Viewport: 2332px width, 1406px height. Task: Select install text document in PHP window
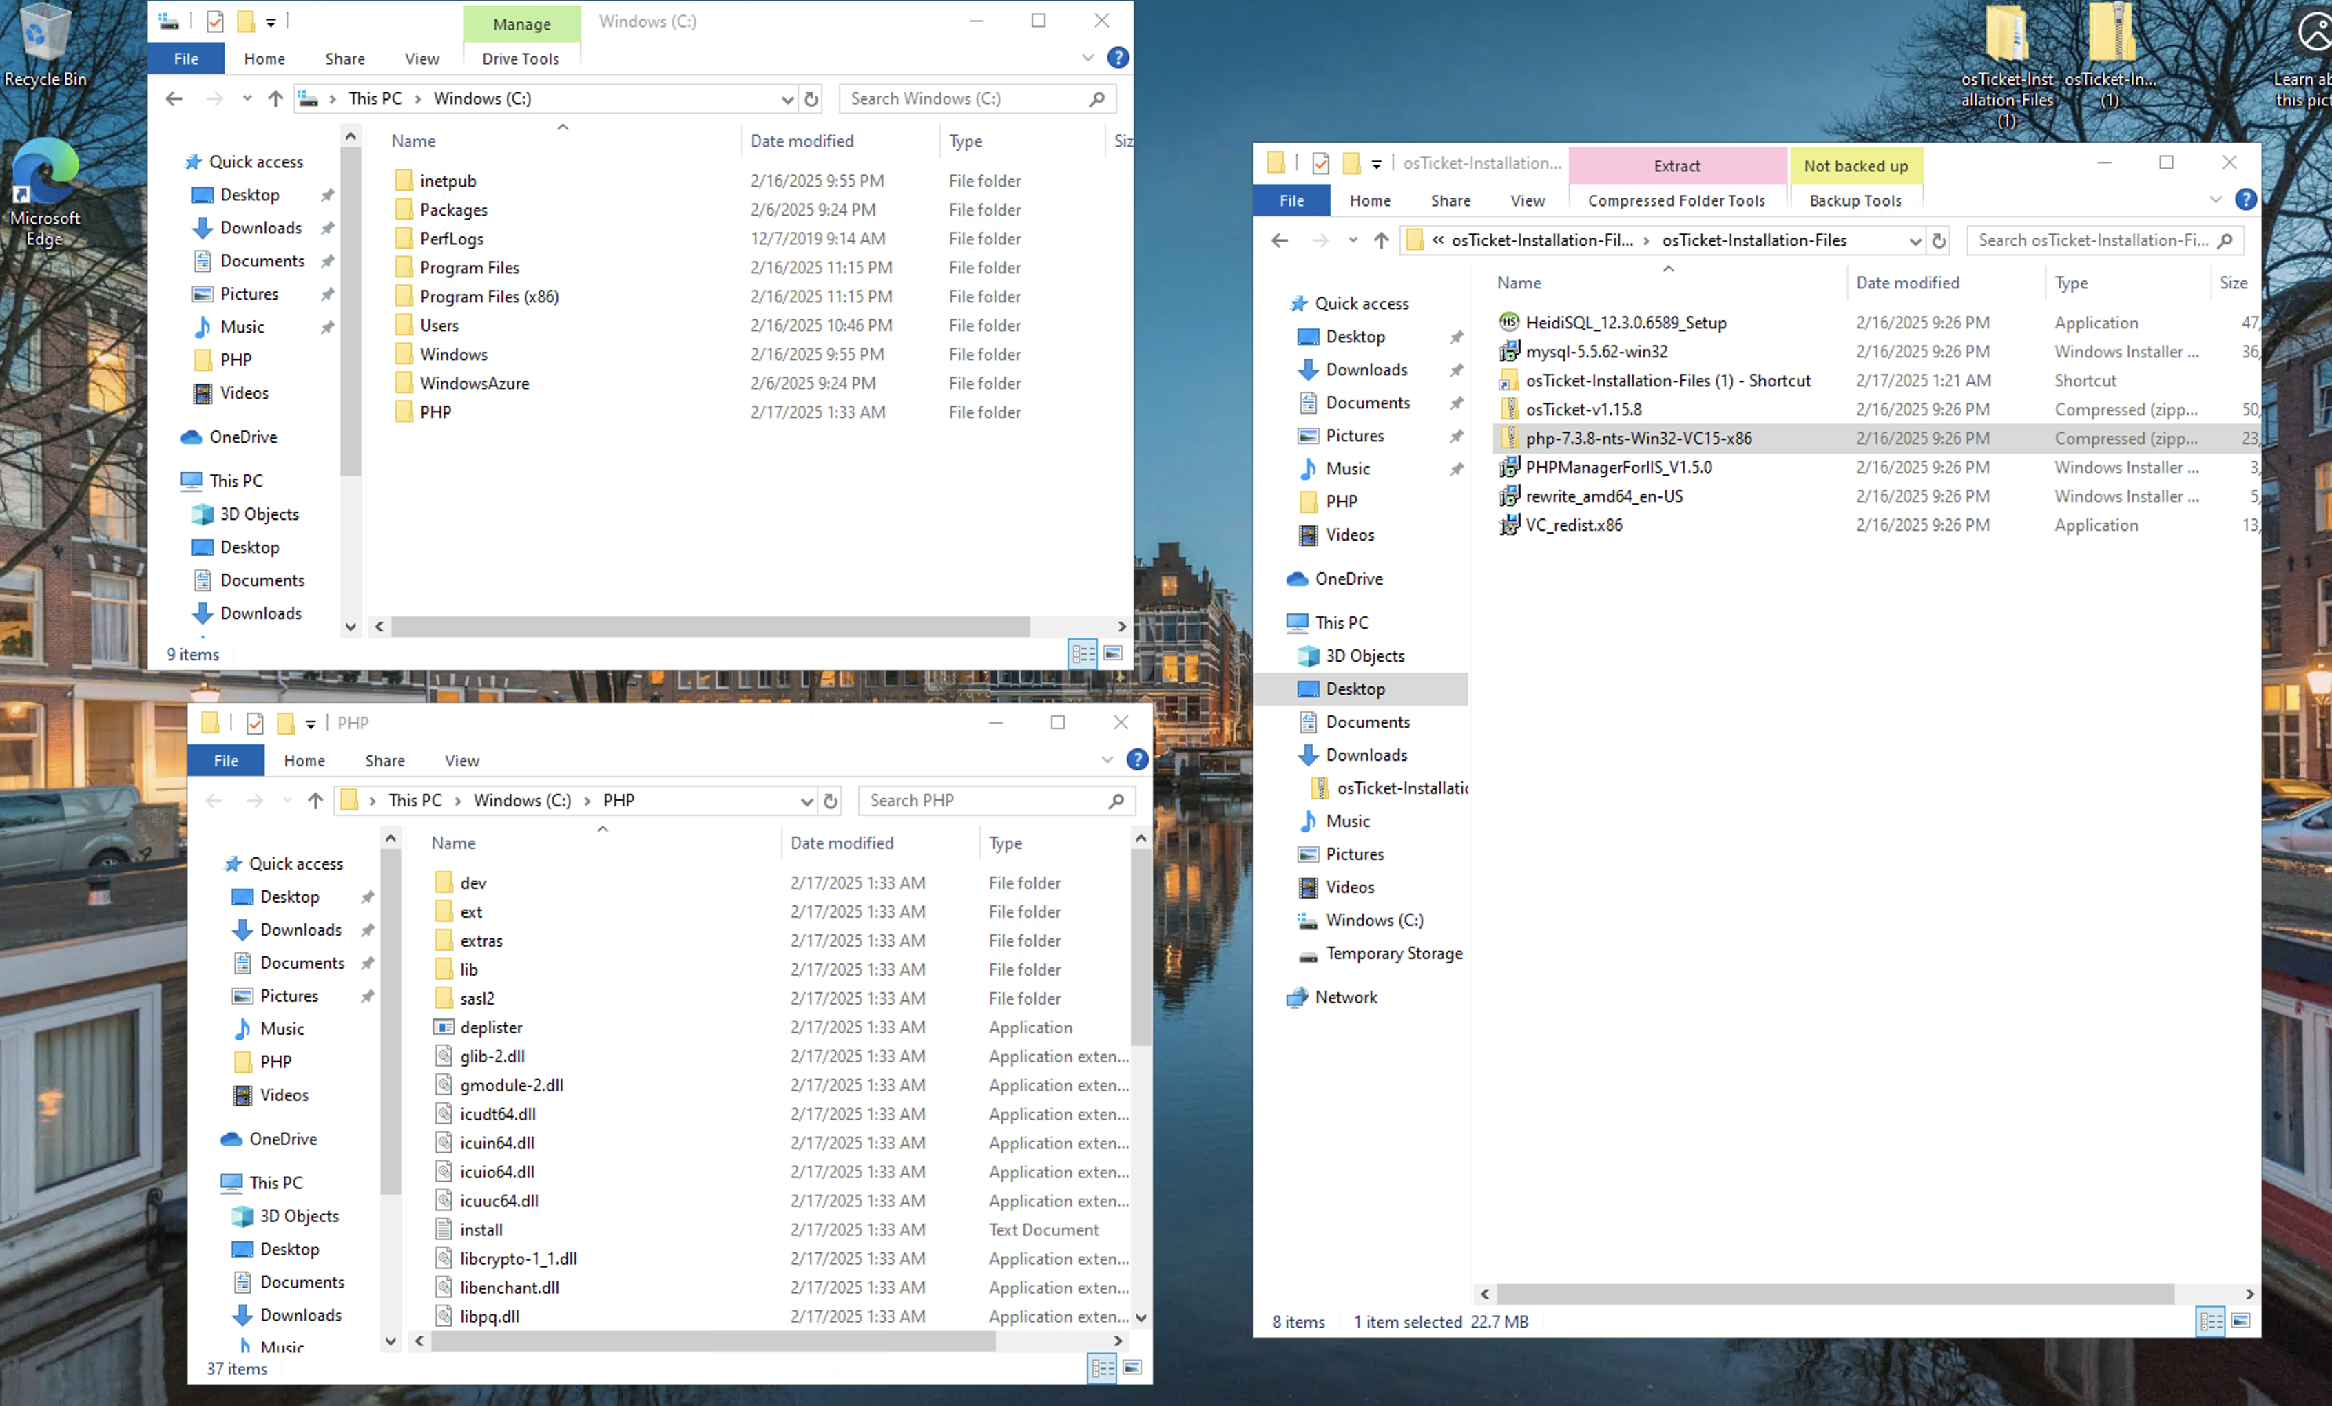click(x=481, y=1229)
